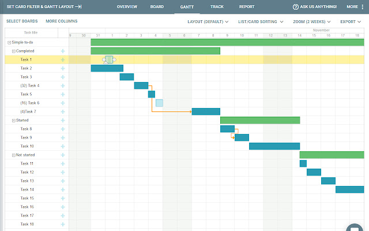Click the Task 3 gantt bar
The image size is (369, 231).
tap(127, 77)
